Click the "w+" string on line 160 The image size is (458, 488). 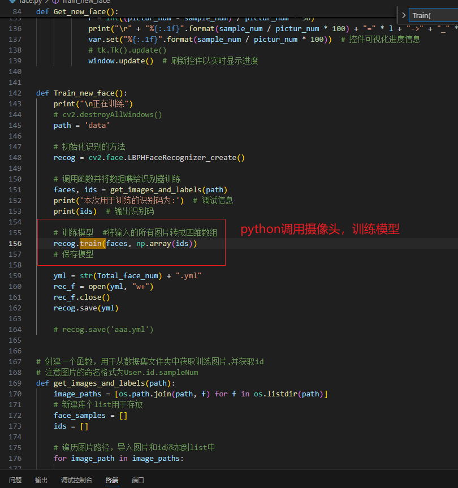click(141, 287)
